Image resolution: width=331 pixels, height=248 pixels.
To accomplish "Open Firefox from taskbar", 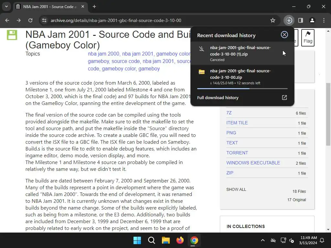I will click(x=180, y=240).
